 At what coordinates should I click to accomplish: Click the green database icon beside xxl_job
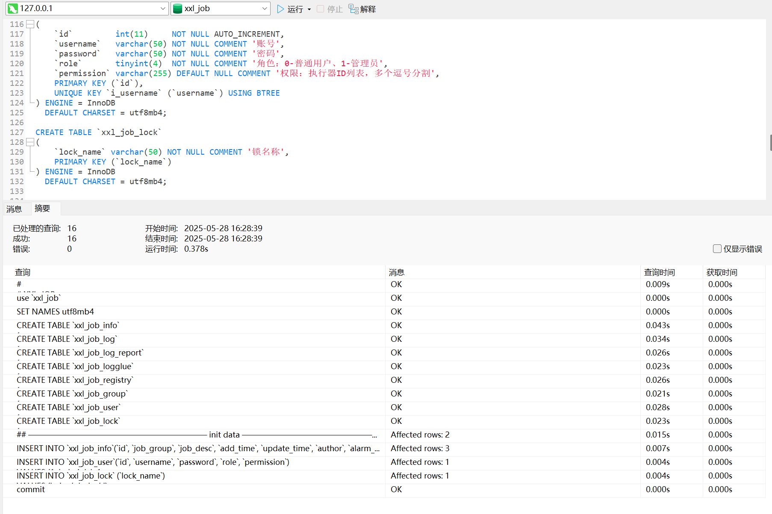[177, 9]
